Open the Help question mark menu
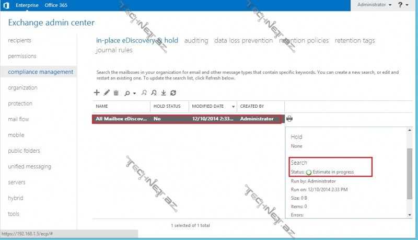Viewport: 418px width, 240px height. point(400,5)
